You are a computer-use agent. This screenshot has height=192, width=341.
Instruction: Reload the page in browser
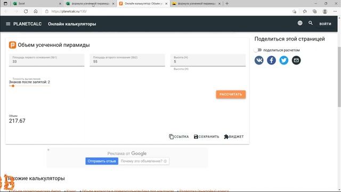click(x=26, y=11)
